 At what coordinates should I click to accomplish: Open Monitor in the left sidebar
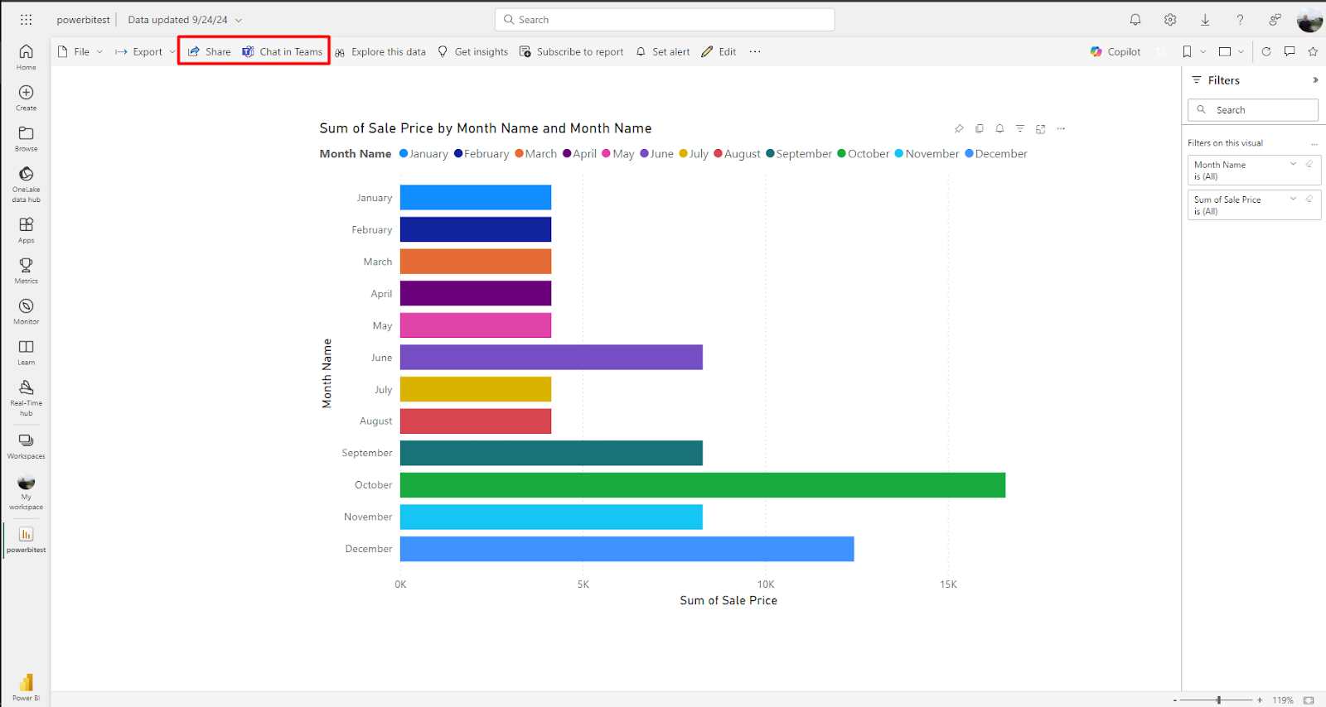pyautogui.click(x=26, y=310)
